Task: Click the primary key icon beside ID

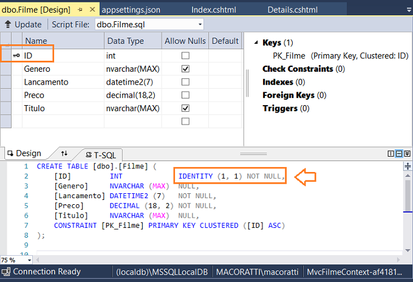Action: pyautogui.click(x=16, y=55)
